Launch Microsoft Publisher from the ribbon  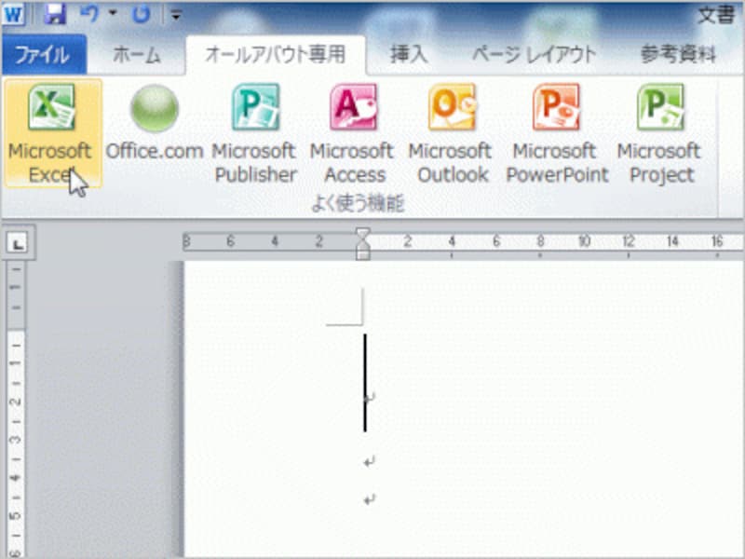255,133
